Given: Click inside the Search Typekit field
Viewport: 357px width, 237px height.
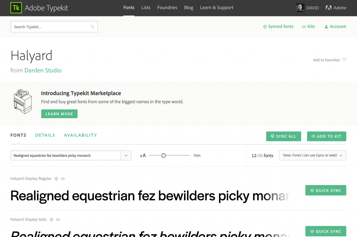Looking at the screenshot, I should click(x=45, y=26).
